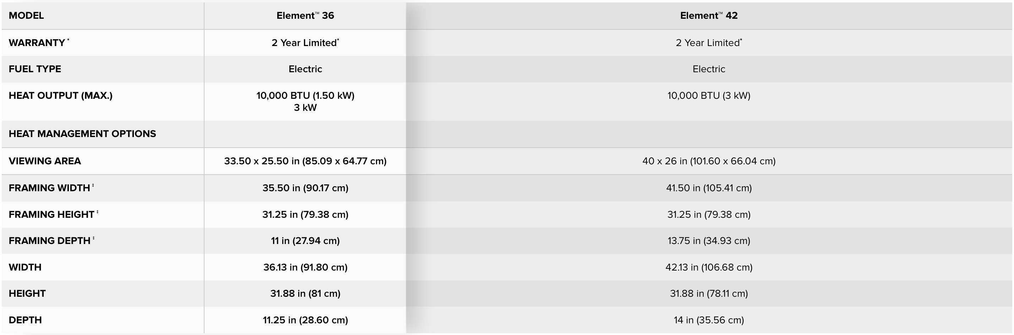Click the FUEL TYPE row label
Image resolution: width=1014 pixels, height=335 pixels.
[35, 69]
